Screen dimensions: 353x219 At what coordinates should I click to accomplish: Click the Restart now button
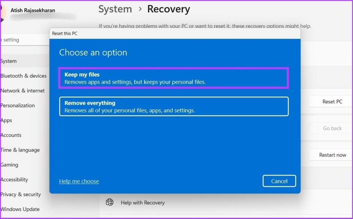(332, 155)
